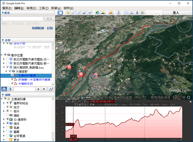Toggle the sidebar visibility button
This screenshot has width=193, height=142.
tap(60, 13)
